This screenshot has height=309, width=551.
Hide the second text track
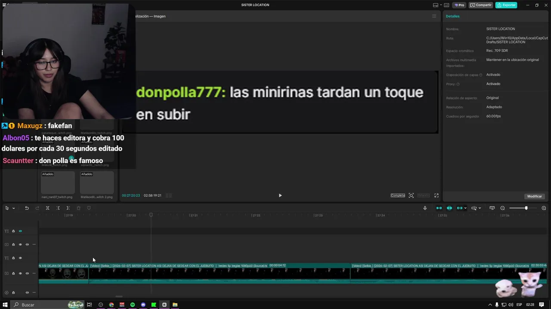(x=20, y=258)
